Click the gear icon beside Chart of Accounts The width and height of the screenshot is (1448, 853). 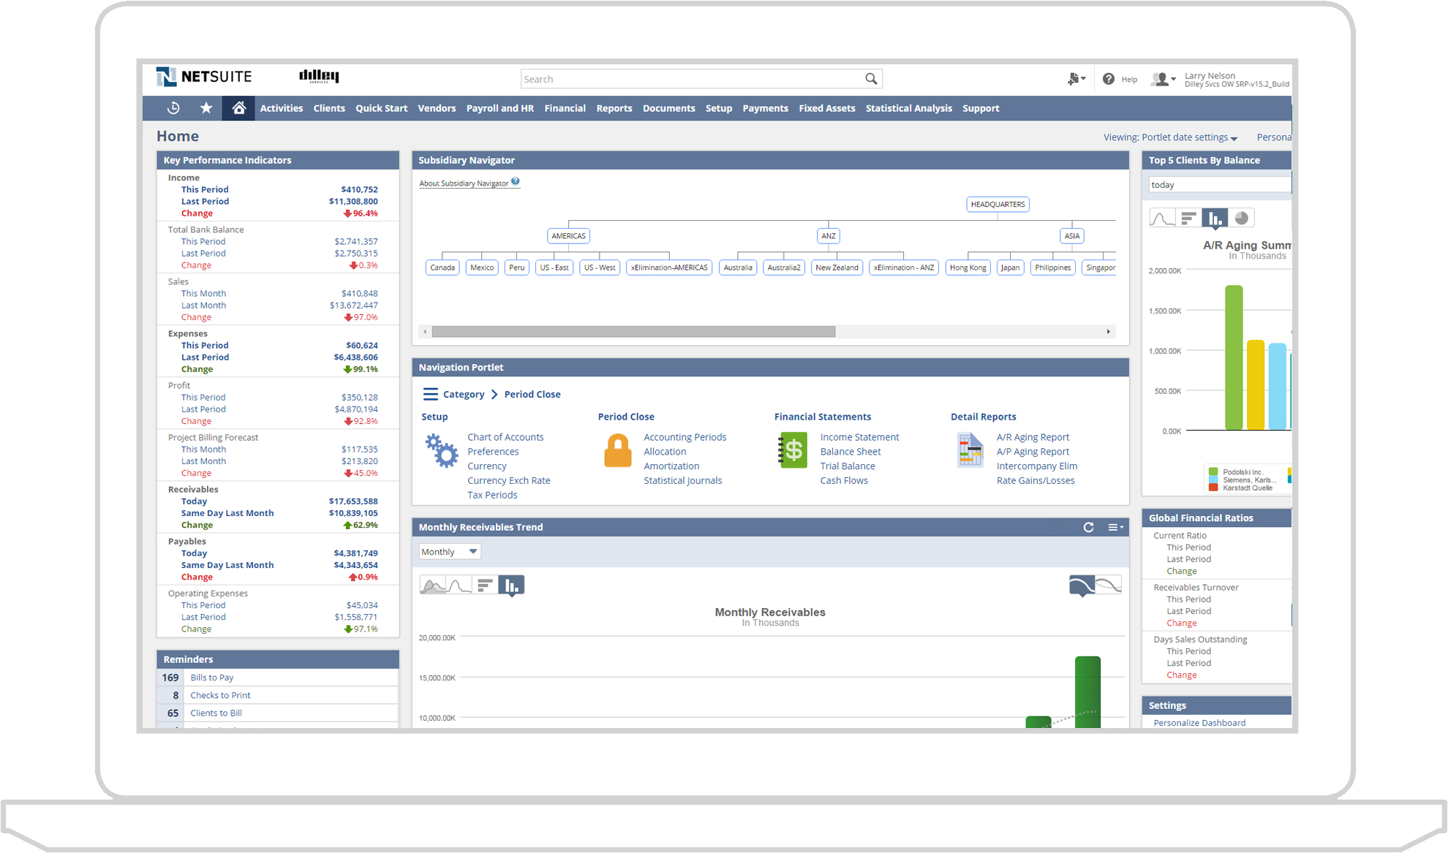[442, 451]
